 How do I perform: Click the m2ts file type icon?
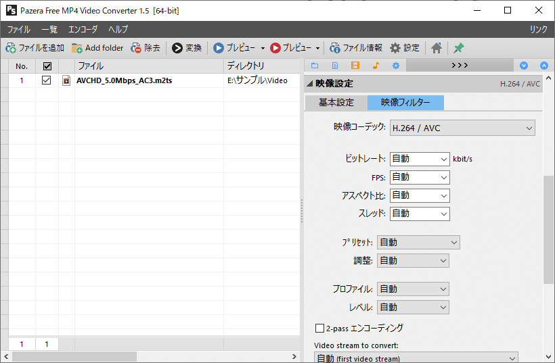click(66, 80)
